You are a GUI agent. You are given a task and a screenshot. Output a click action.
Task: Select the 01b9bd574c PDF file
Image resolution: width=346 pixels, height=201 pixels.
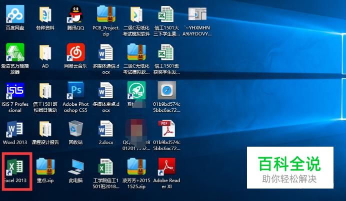click(166, 128)
